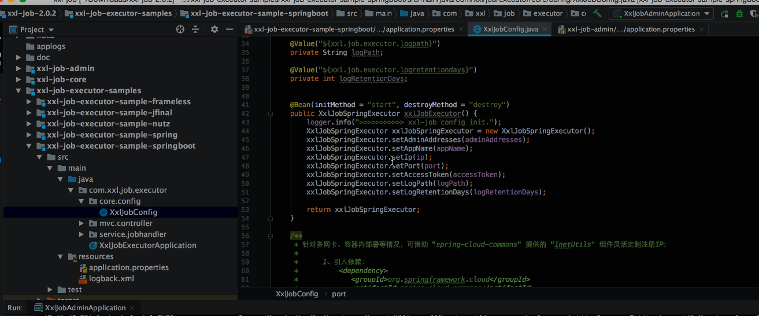This screenshot has height=316, width=759.
Task: Expand xxl-job-executor-sample-frameless arrow
Action: pos(29,101)
